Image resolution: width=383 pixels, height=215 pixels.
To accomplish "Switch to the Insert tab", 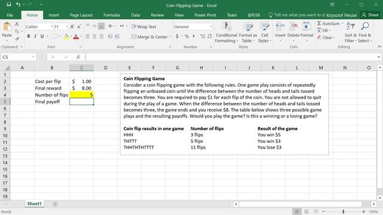I will pos(54,15).
